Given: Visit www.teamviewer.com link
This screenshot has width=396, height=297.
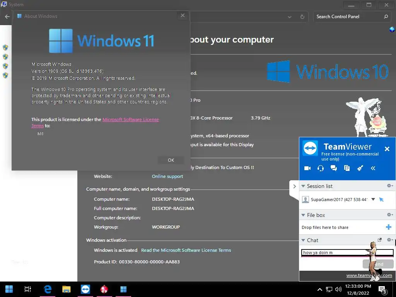Looking at the screenshot, I should [x=369, y=275].
